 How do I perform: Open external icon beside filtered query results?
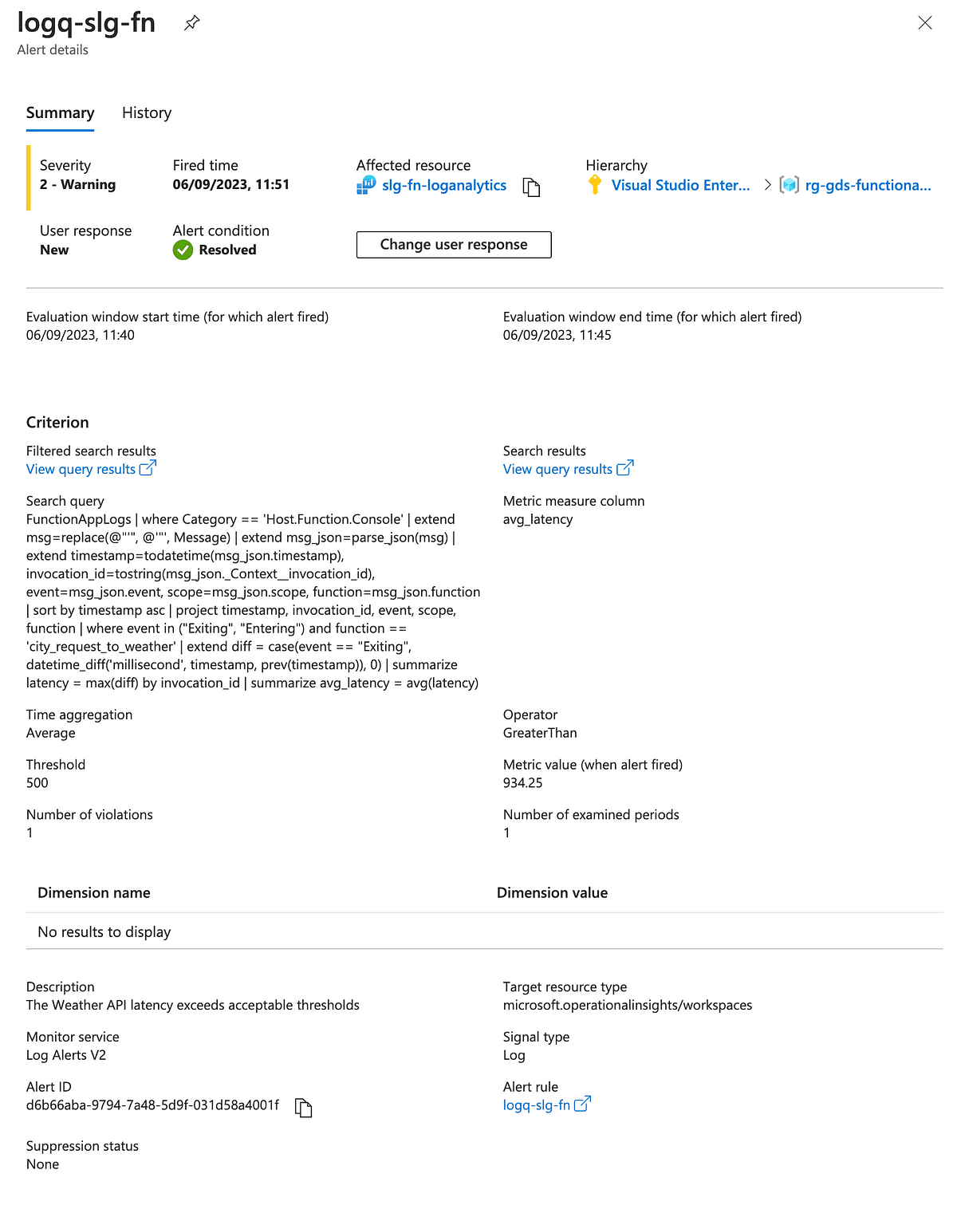click(x=148, y=468)
